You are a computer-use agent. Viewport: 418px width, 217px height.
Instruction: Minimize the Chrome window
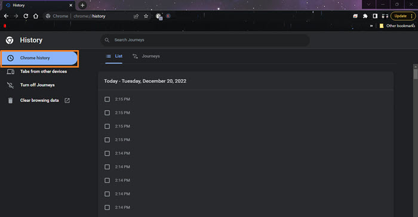(x=383, y=5)
